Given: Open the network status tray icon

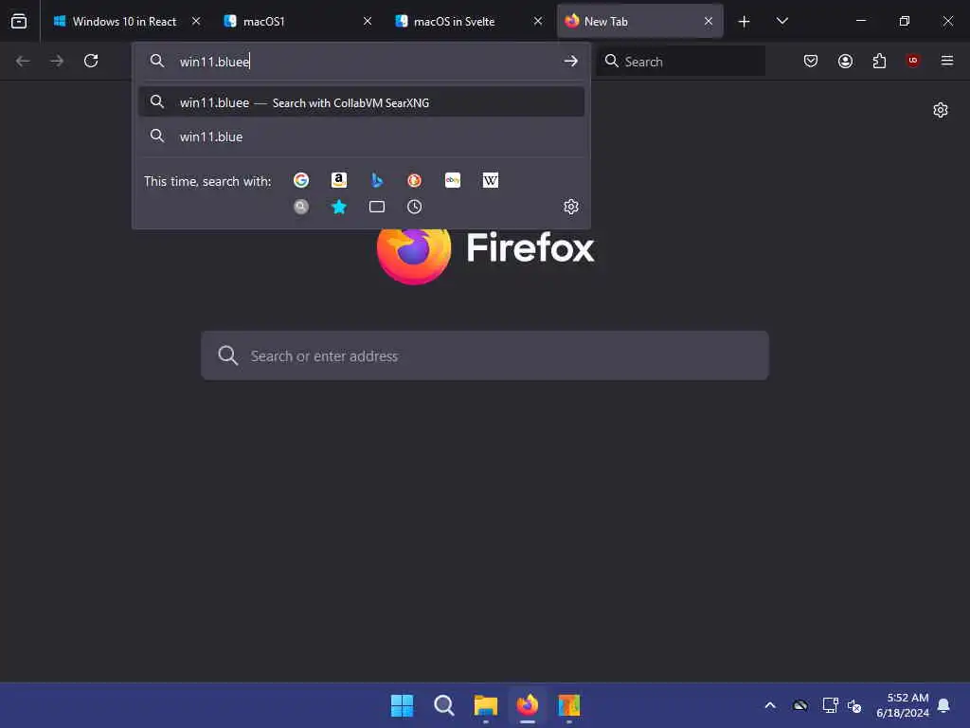Looking at the screenshot, I should (x=830, y=705).
